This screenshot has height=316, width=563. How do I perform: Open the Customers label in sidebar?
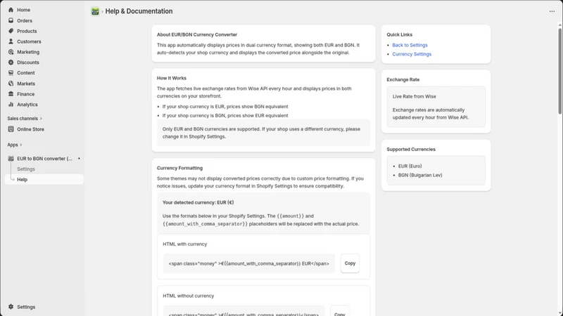(x=29, y=41)
